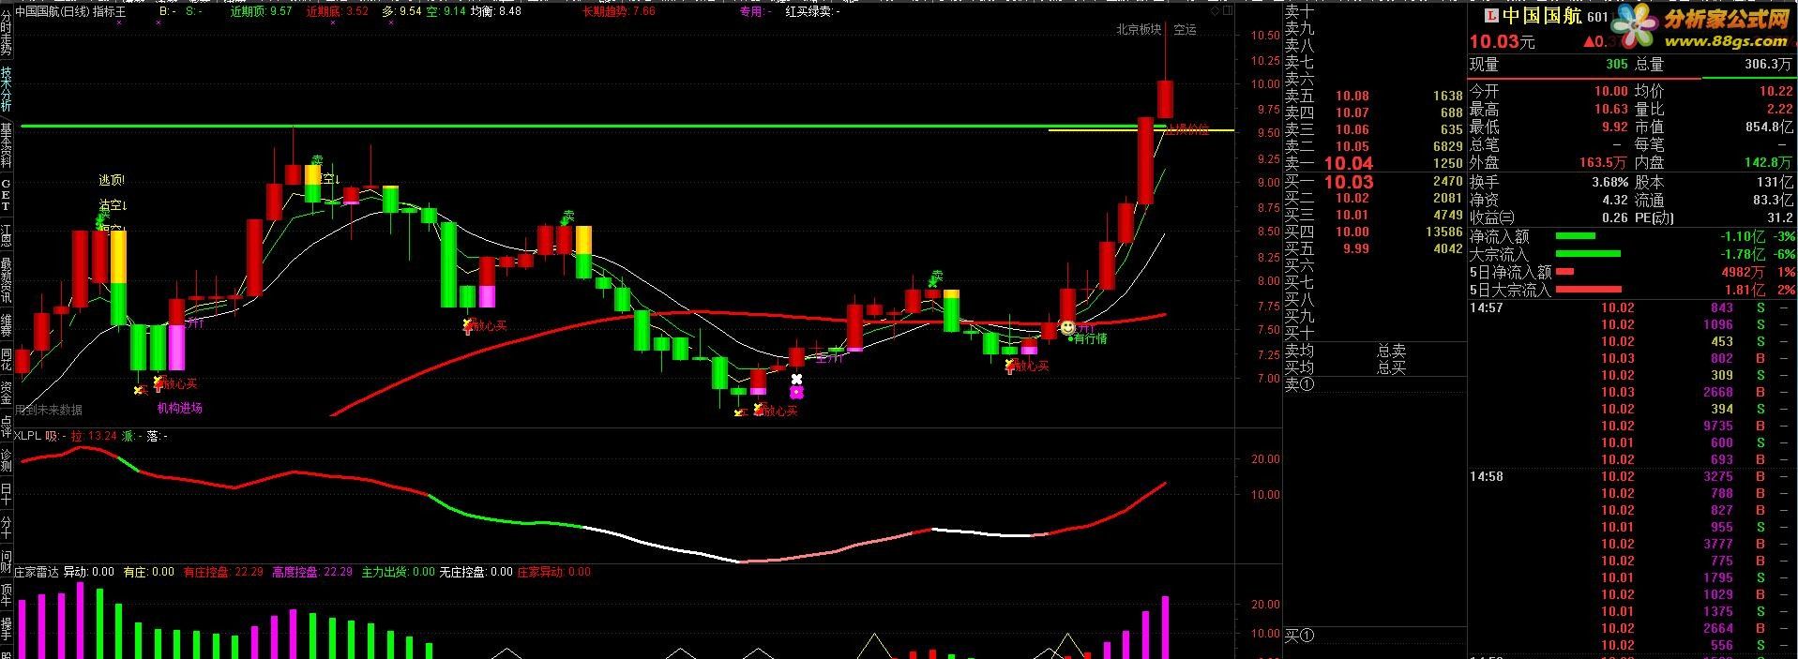The image size is (1798, 659).
Task: Click the 用到未来数据 notice text
Action: click(x=49, y=410)
